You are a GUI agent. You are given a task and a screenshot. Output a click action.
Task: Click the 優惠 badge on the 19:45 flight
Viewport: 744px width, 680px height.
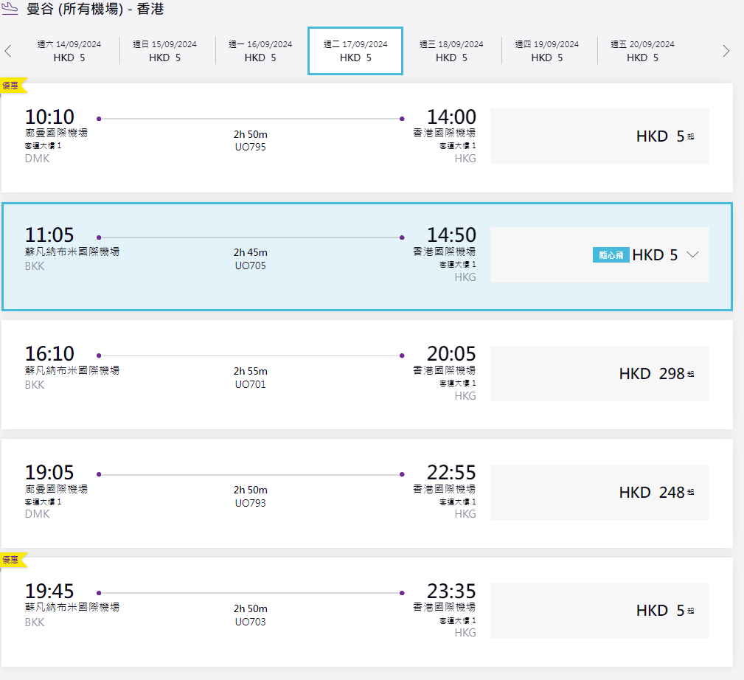pos(13,560)
